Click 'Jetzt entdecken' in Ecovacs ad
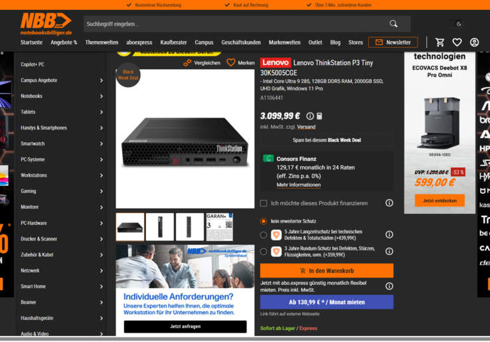This screenshot has height=342, width=490. point(440,201)
